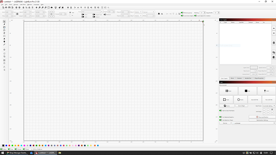Click the paste layer settings icon in Cuts panel
276x155 pixels.
274,57
